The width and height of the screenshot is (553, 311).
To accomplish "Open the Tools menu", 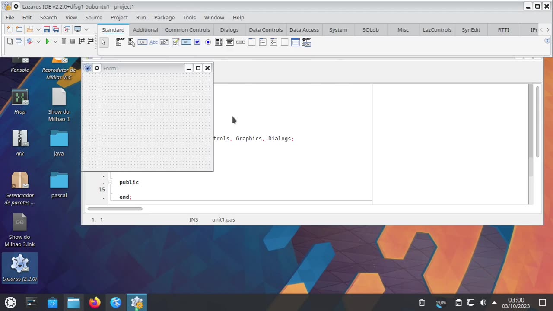I will tap(189, 18).
